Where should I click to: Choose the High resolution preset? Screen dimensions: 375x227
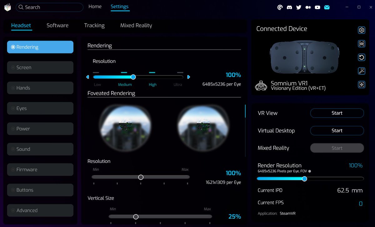(153, 85)
